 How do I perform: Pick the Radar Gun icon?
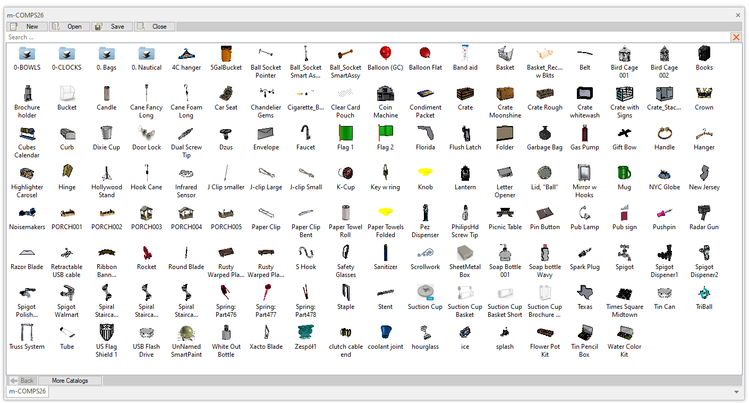point(704,213)
